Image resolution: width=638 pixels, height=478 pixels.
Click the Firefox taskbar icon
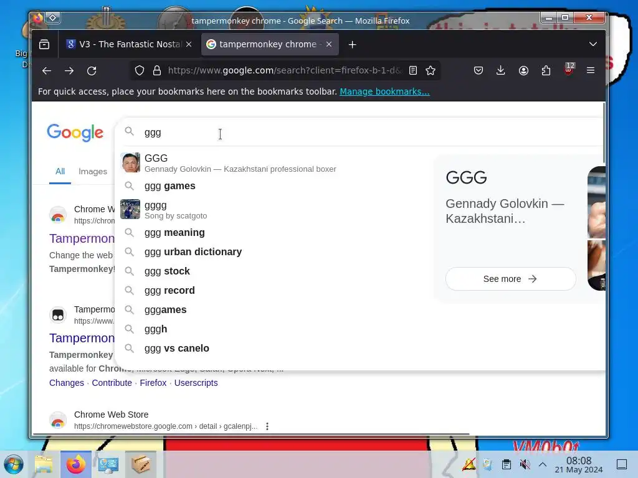pos(76,464)
